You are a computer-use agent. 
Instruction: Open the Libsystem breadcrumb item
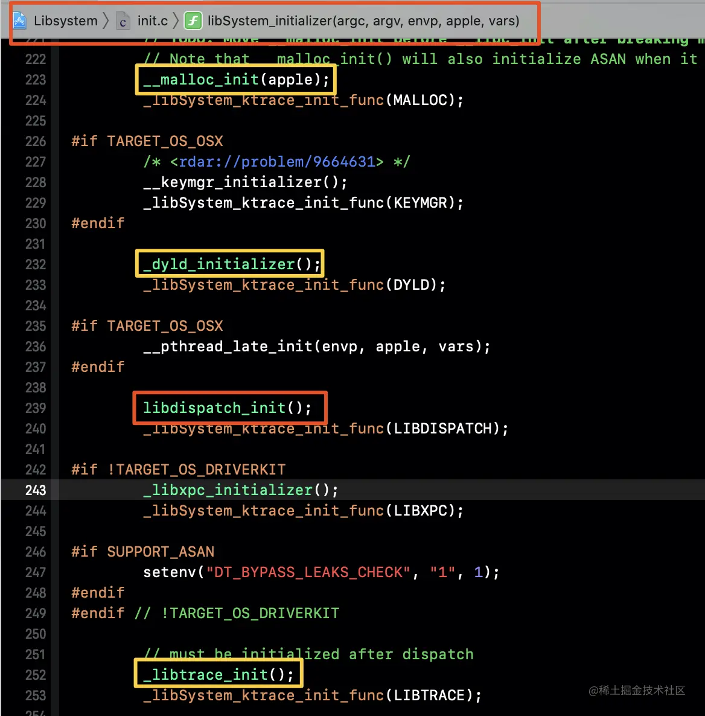click(66, 21)
